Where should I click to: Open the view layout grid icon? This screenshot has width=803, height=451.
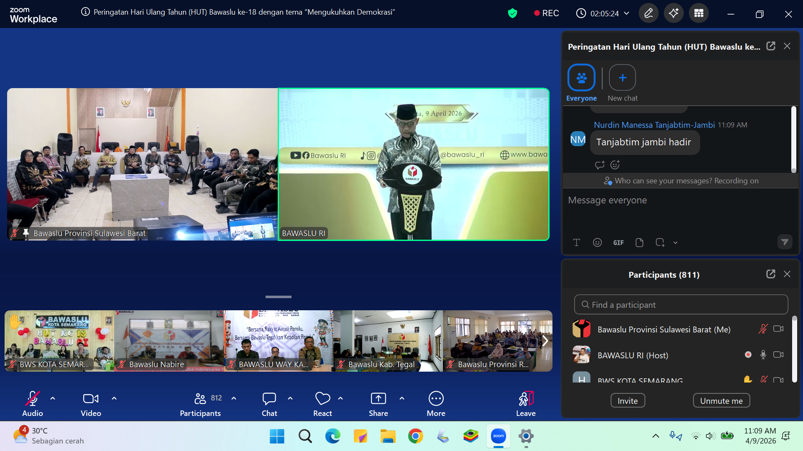698,13
